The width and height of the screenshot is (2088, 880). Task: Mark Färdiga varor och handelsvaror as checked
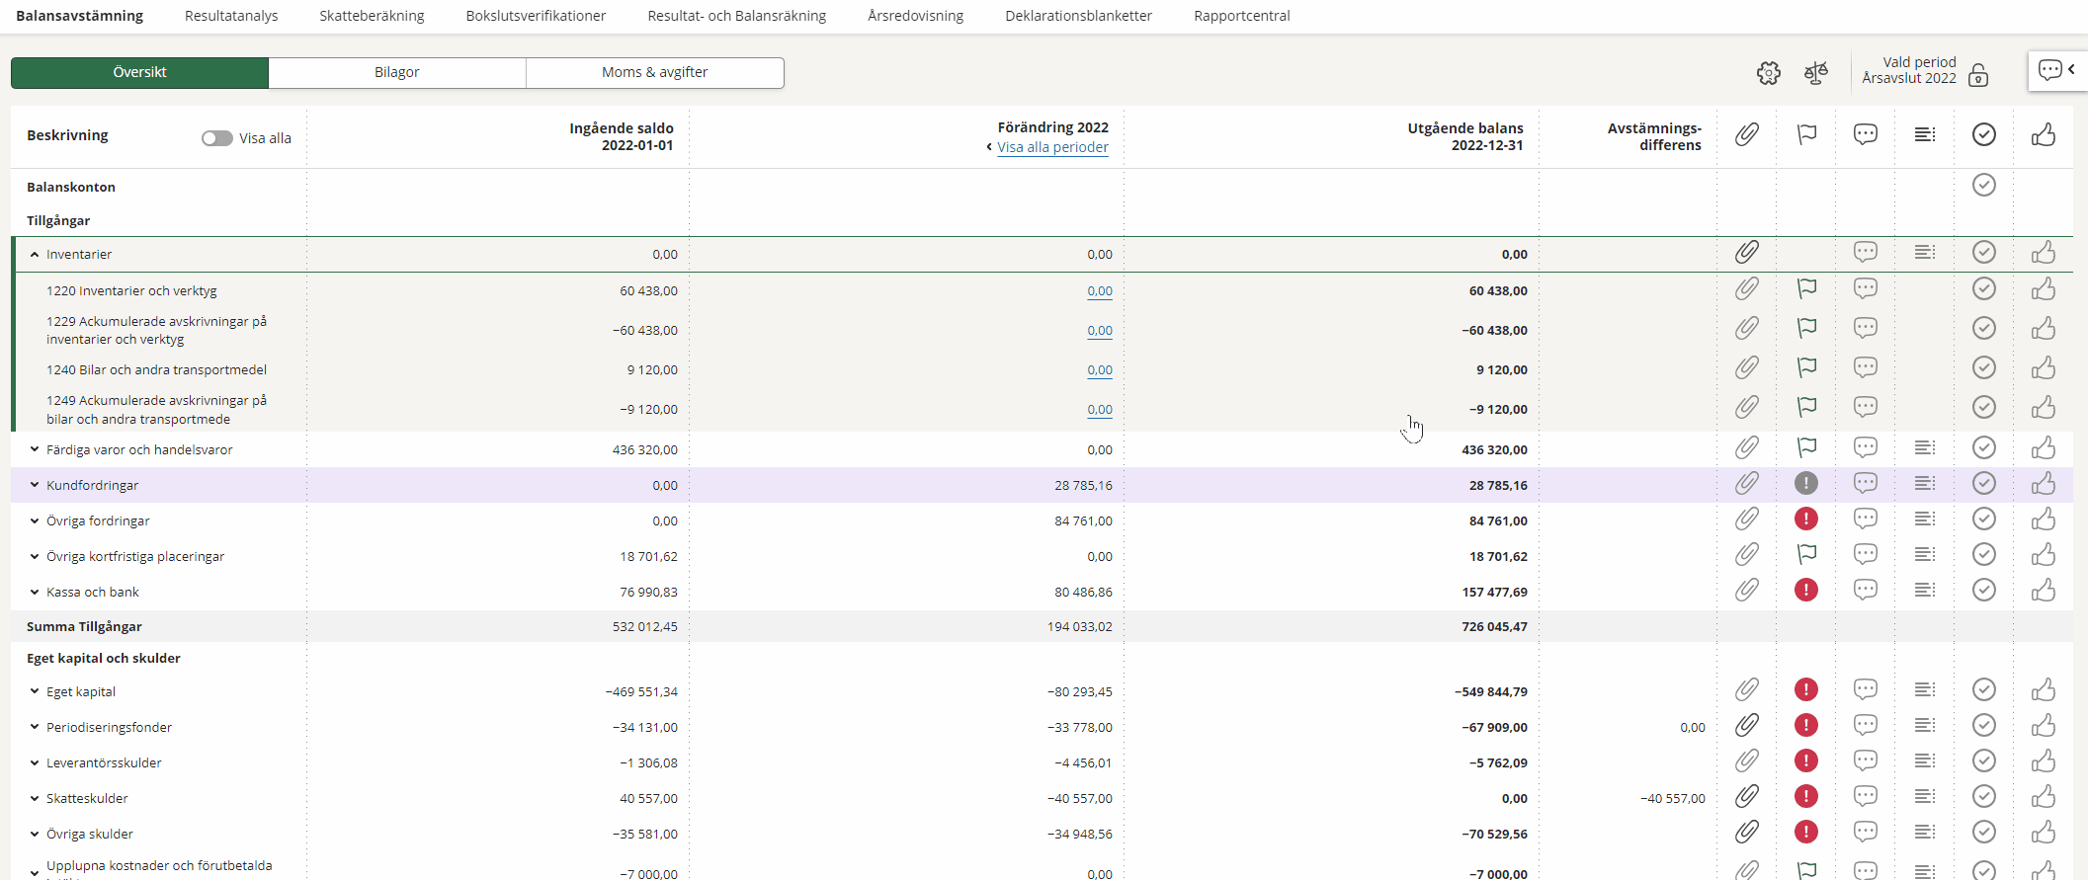click(1983, 448)
